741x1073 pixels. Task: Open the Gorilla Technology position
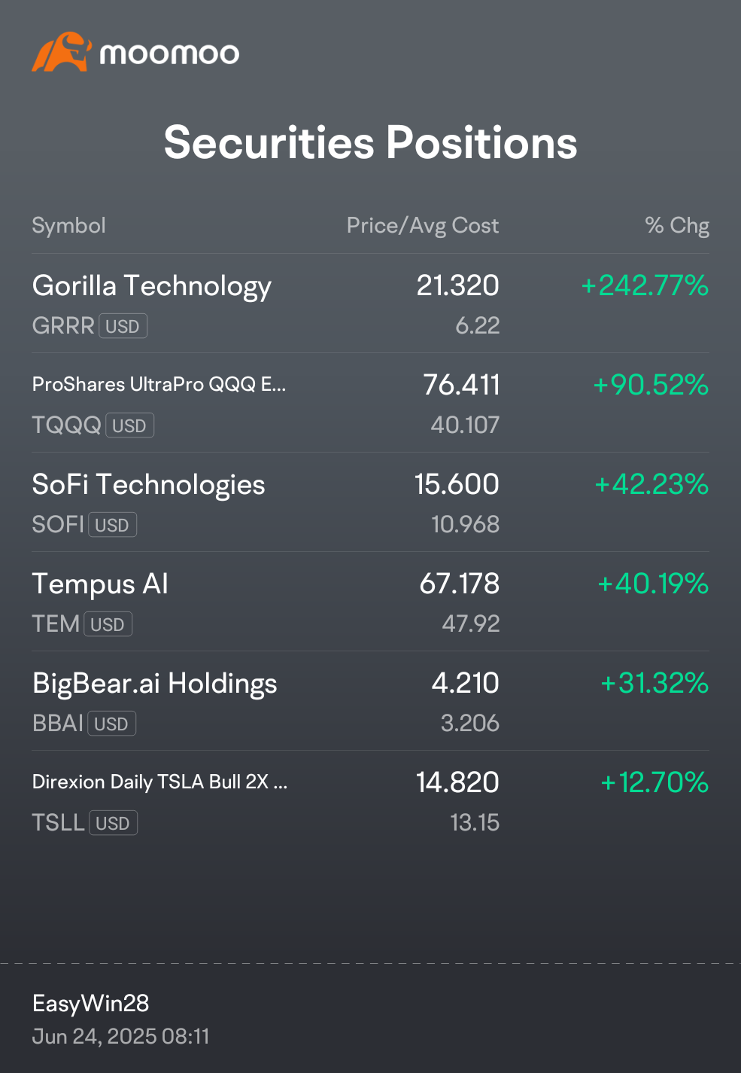click(370, 303)
